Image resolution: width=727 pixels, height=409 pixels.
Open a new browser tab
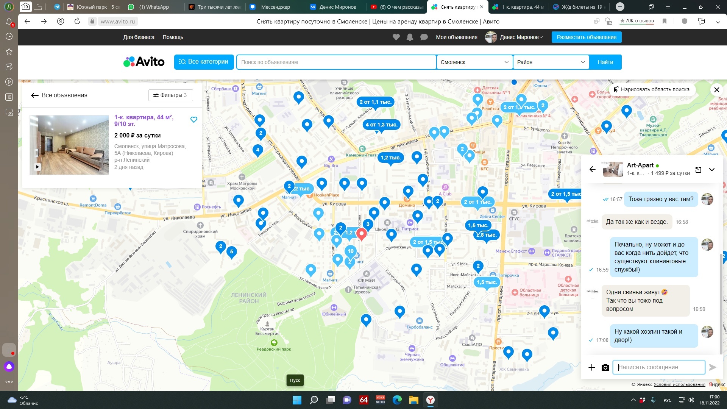pyautogui.click(x=620, y=7)
